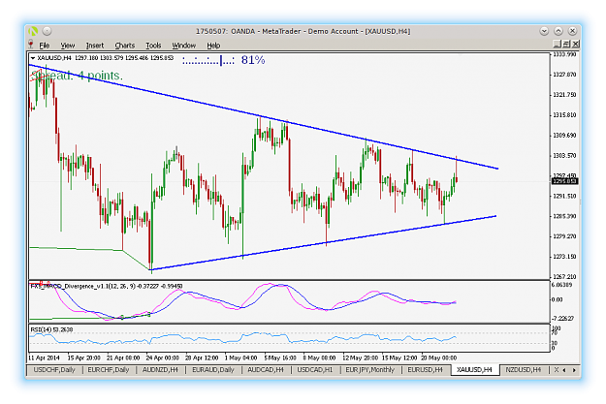Select the XAUUSD,H4 chart tab
This screenshot has height=404, width=606.
[474, 370]
